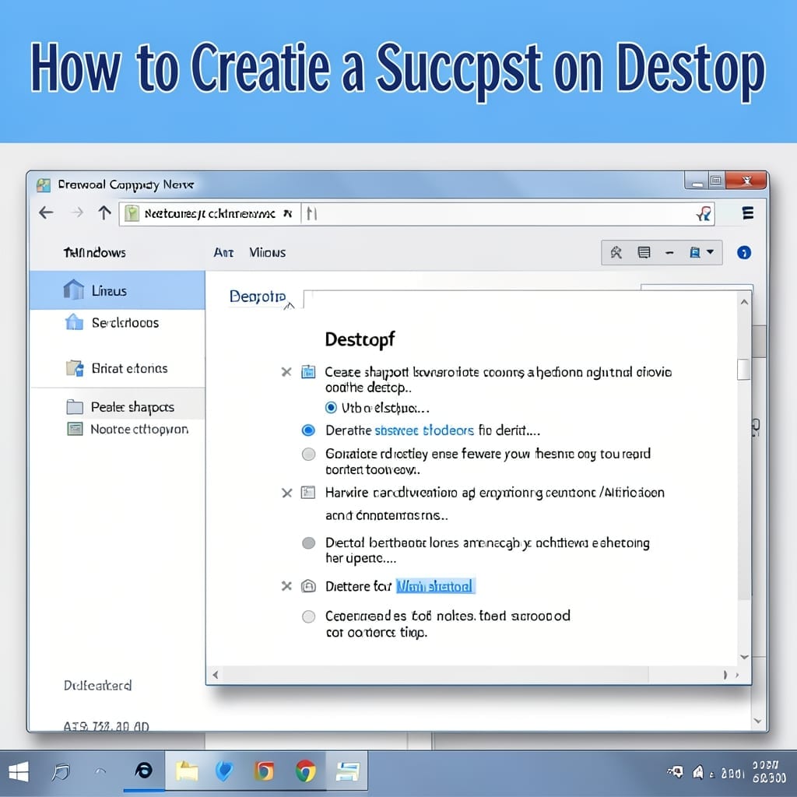Viewport: 797px width, 797px height.
Task: Open the Mliows menu item
Action: tap(268, 253)
